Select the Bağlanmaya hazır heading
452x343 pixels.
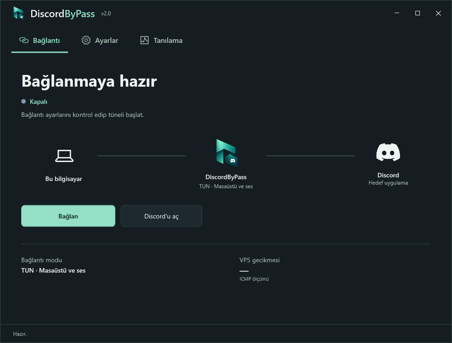click(89, 81)
